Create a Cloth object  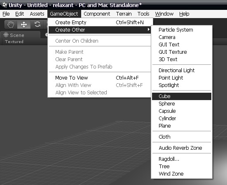click(182, 137)
